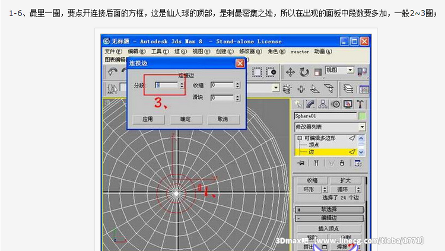Click the plane-with-cursor toolbar icon

329,88
